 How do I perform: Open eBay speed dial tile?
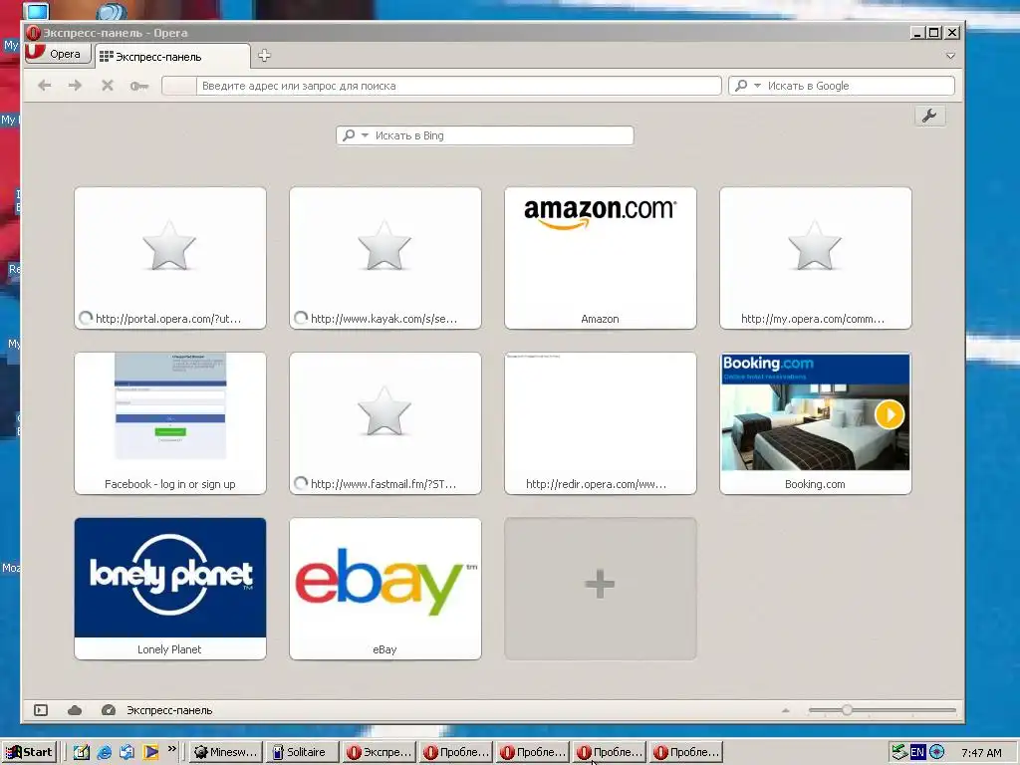tap(385, 589)
